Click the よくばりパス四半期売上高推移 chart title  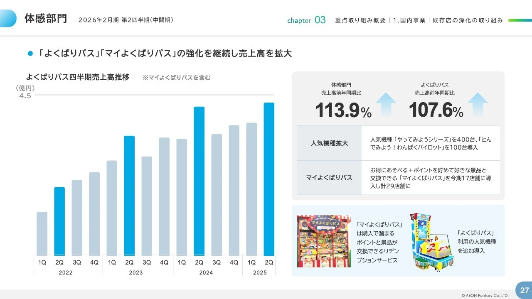[78, 77]
